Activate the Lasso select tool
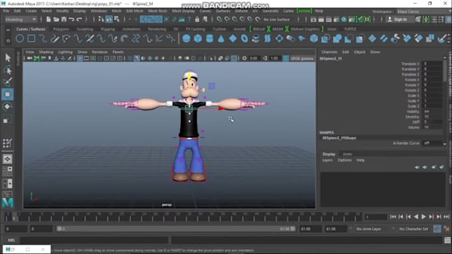Image resolution: width=452 pixels, height=254 pixels. [8, 70]
